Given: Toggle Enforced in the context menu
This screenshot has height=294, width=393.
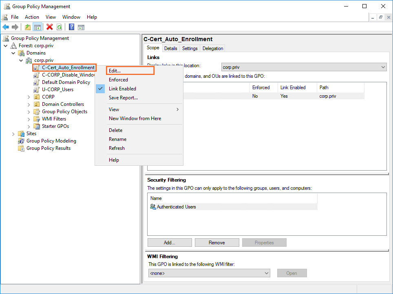Looking at the screenshot, I should pyautogui.click(x=118, y=80).
